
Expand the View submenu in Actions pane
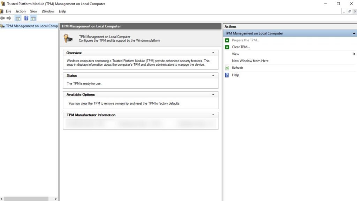pos(354,54)
